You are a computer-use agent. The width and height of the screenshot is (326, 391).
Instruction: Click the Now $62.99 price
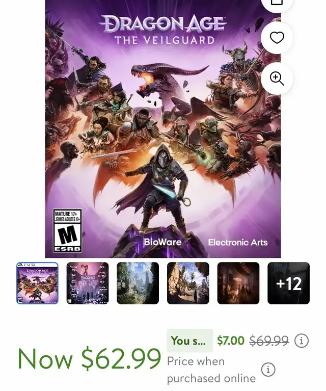click(90, 358)
